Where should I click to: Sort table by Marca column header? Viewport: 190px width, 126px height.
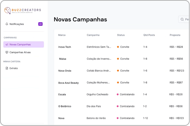(62, 35)
